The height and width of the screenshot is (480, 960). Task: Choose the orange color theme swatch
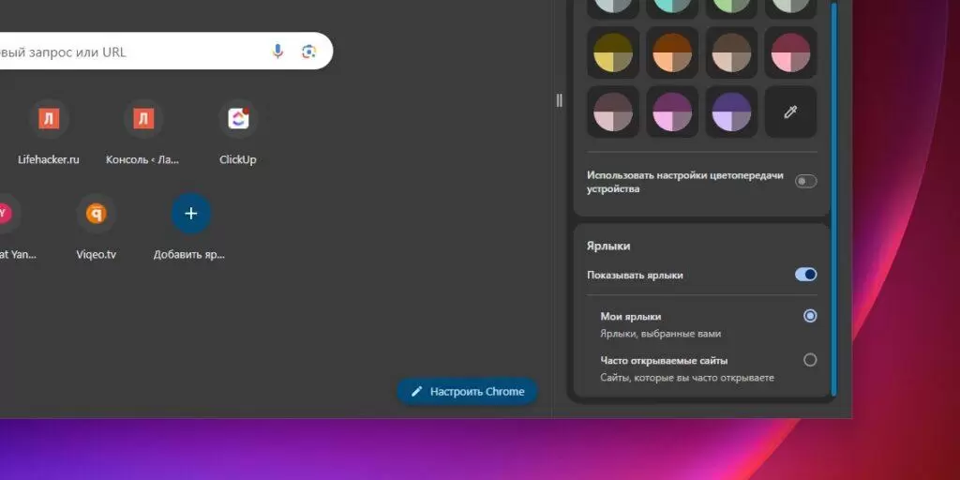click(672, 52)
